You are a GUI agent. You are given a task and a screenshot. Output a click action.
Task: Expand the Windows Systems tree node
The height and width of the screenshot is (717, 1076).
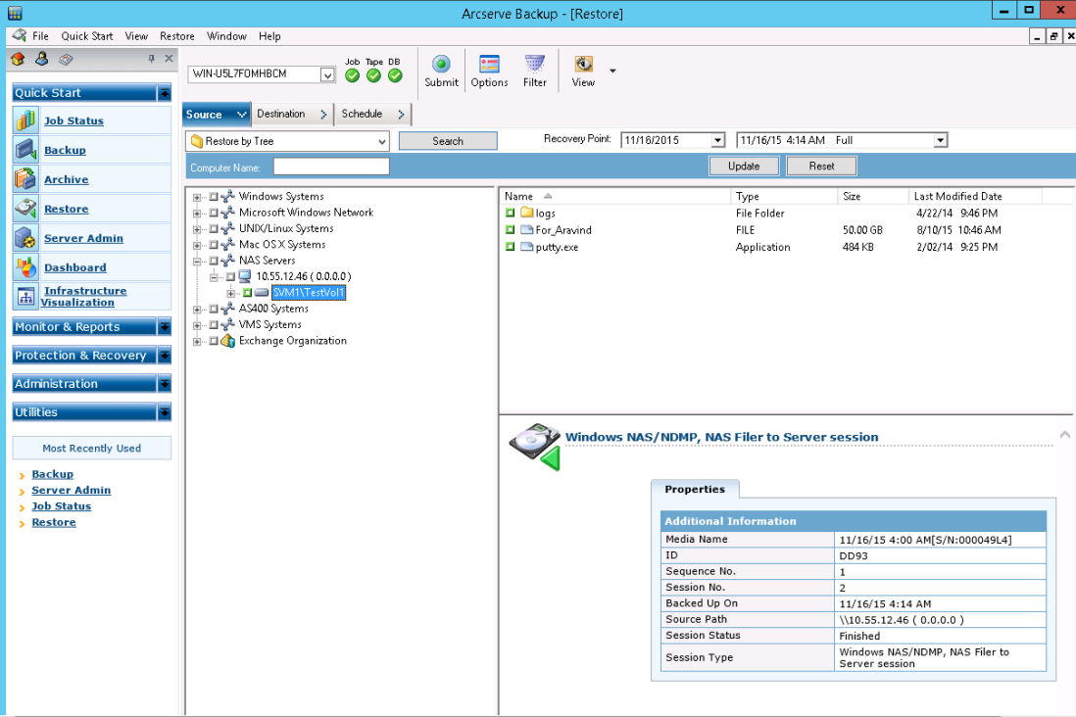tap(197, 198)
